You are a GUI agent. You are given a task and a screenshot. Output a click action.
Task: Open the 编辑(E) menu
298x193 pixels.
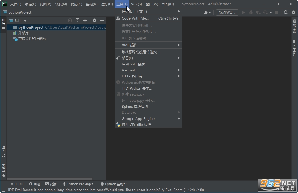pos(30,4)
